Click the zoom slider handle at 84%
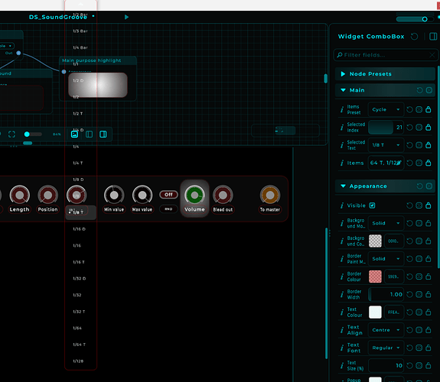Image resolution: width=440 pixels, height=382 pixels. pyautogui.click(x=27, y=134)
